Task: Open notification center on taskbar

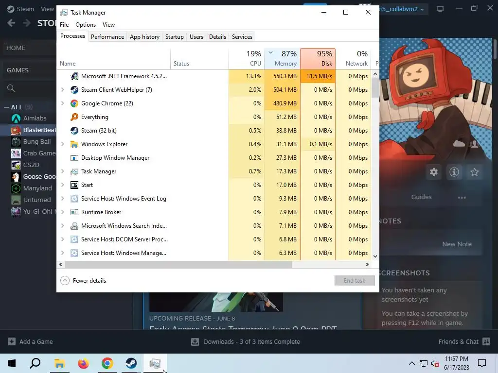Action: [x=482, y=363]
